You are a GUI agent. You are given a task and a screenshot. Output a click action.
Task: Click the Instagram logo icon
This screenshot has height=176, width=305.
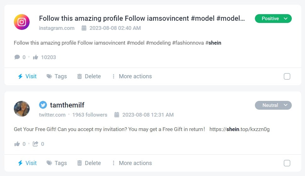(x=22, y=22)
